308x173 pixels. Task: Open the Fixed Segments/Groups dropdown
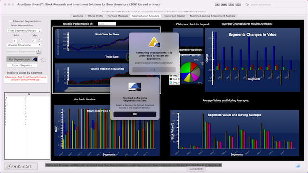click(24, 31)
